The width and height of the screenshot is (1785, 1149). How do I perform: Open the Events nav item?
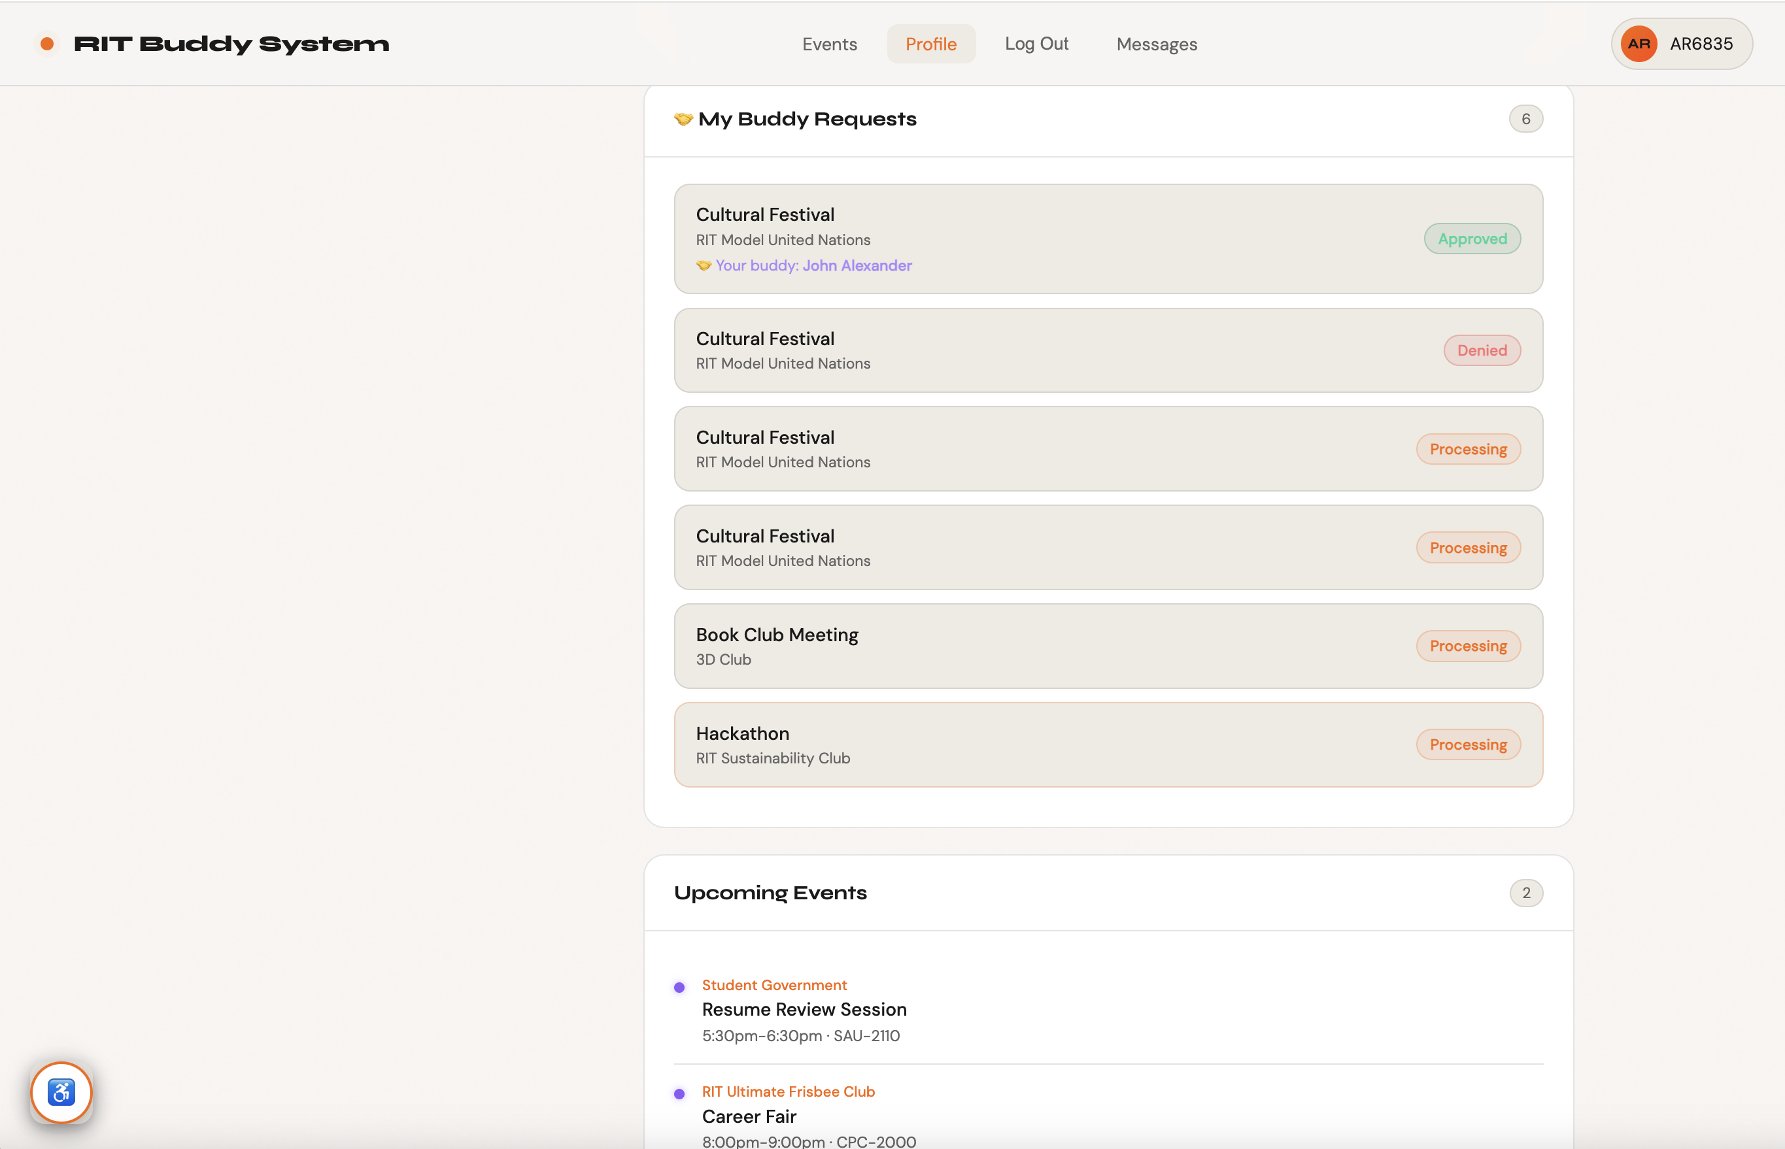[829, 44]
